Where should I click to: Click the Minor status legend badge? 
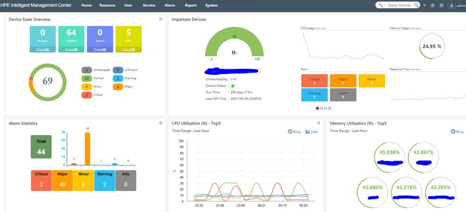click(x=87, y=86)
